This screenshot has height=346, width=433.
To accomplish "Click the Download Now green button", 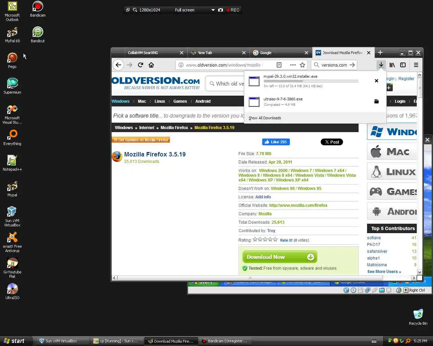I will [280, 257].
